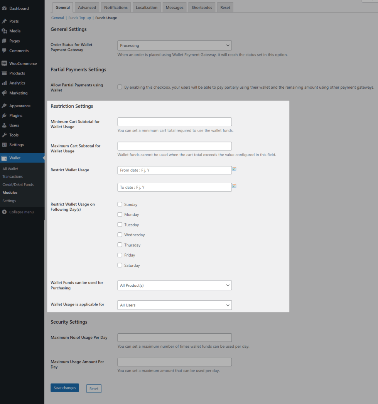Image resolution: width=378 pixels, height=404 pixels.
Task: Open the Funds Usage sub-section link
Action: [x=106, y=18]
